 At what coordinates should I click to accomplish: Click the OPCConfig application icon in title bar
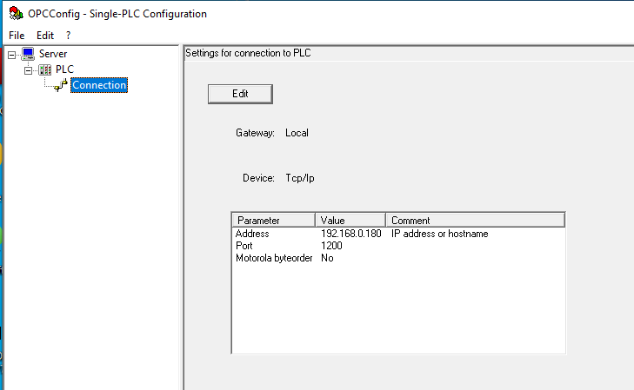pyautogui.click(x=15, y=14)
